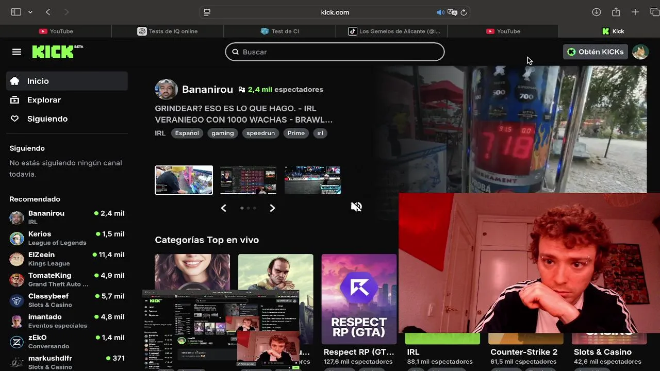Mute tab audio speaker icon in address bar
The height and width of the screenshot is (371, 660).
tap(440, 12)
